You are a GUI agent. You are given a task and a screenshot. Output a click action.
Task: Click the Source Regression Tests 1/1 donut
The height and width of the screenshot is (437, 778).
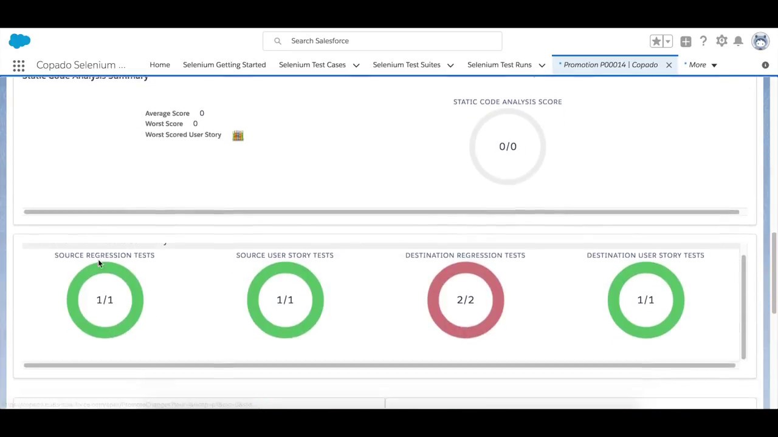(105, 300)
